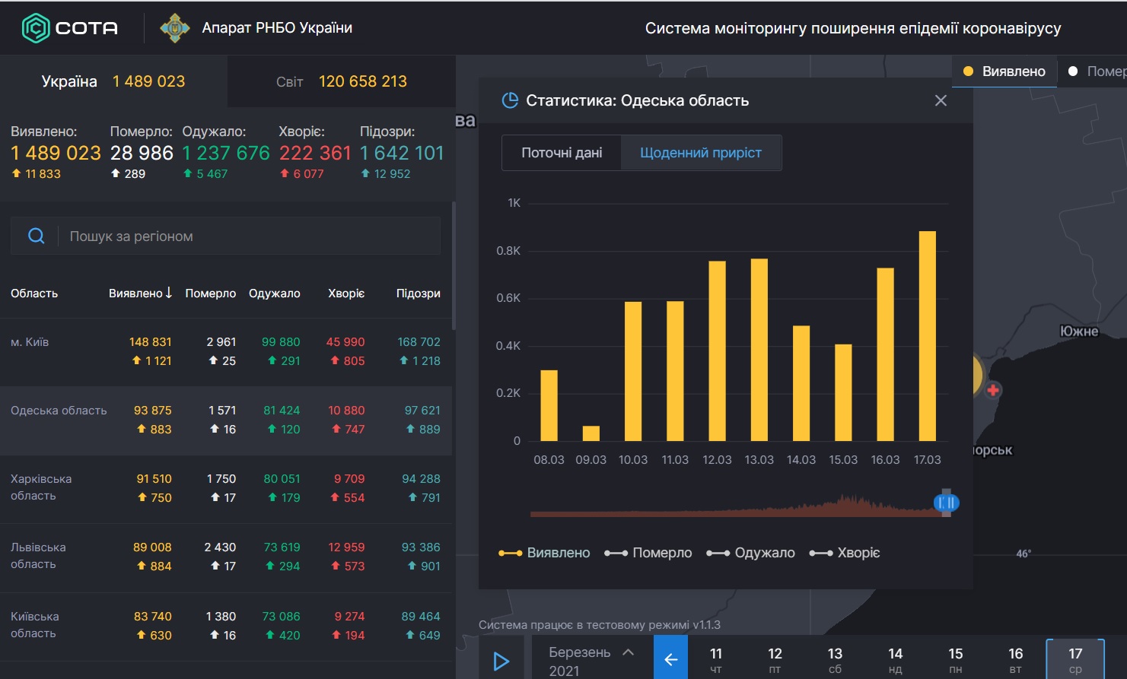Sort table by Виявлено column
Screen dimensions: 1127x679
click(140, 293)
